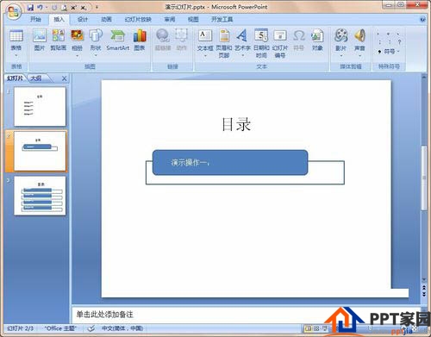Apply subscript from quick access toolbar
431x337 pixels.
pyautogui.click(x=83, y=8)
